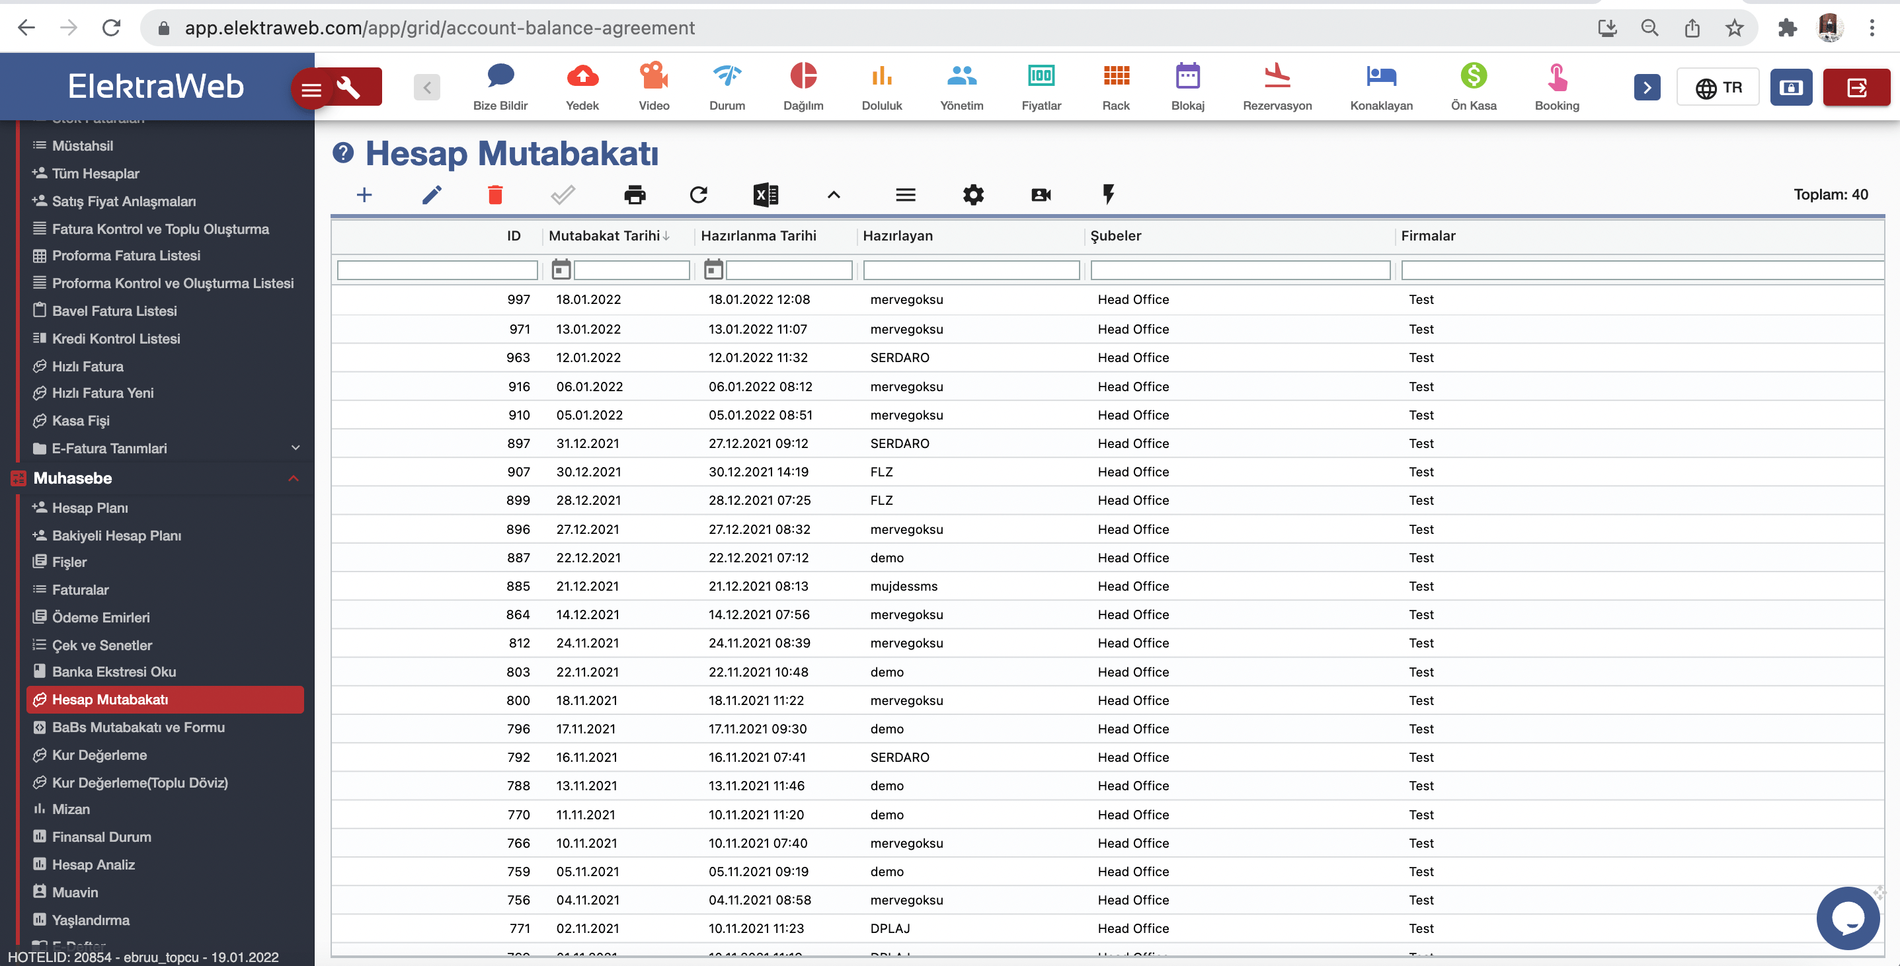Open Hazırlanma Tarihi filter calendar picker

(x=713, y=269)
